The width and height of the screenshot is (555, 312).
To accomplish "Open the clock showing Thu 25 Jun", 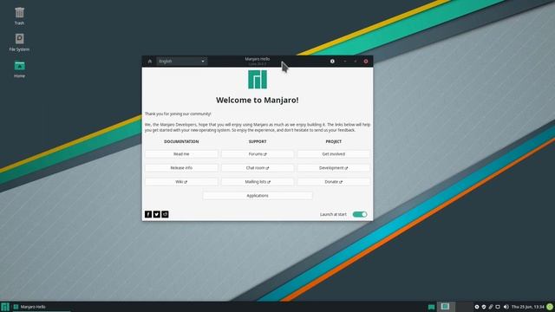I will click(x=528, y=307).
